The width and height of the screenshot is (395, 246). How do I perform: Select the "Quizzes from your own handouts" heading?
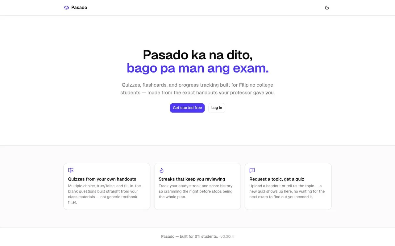102,179
